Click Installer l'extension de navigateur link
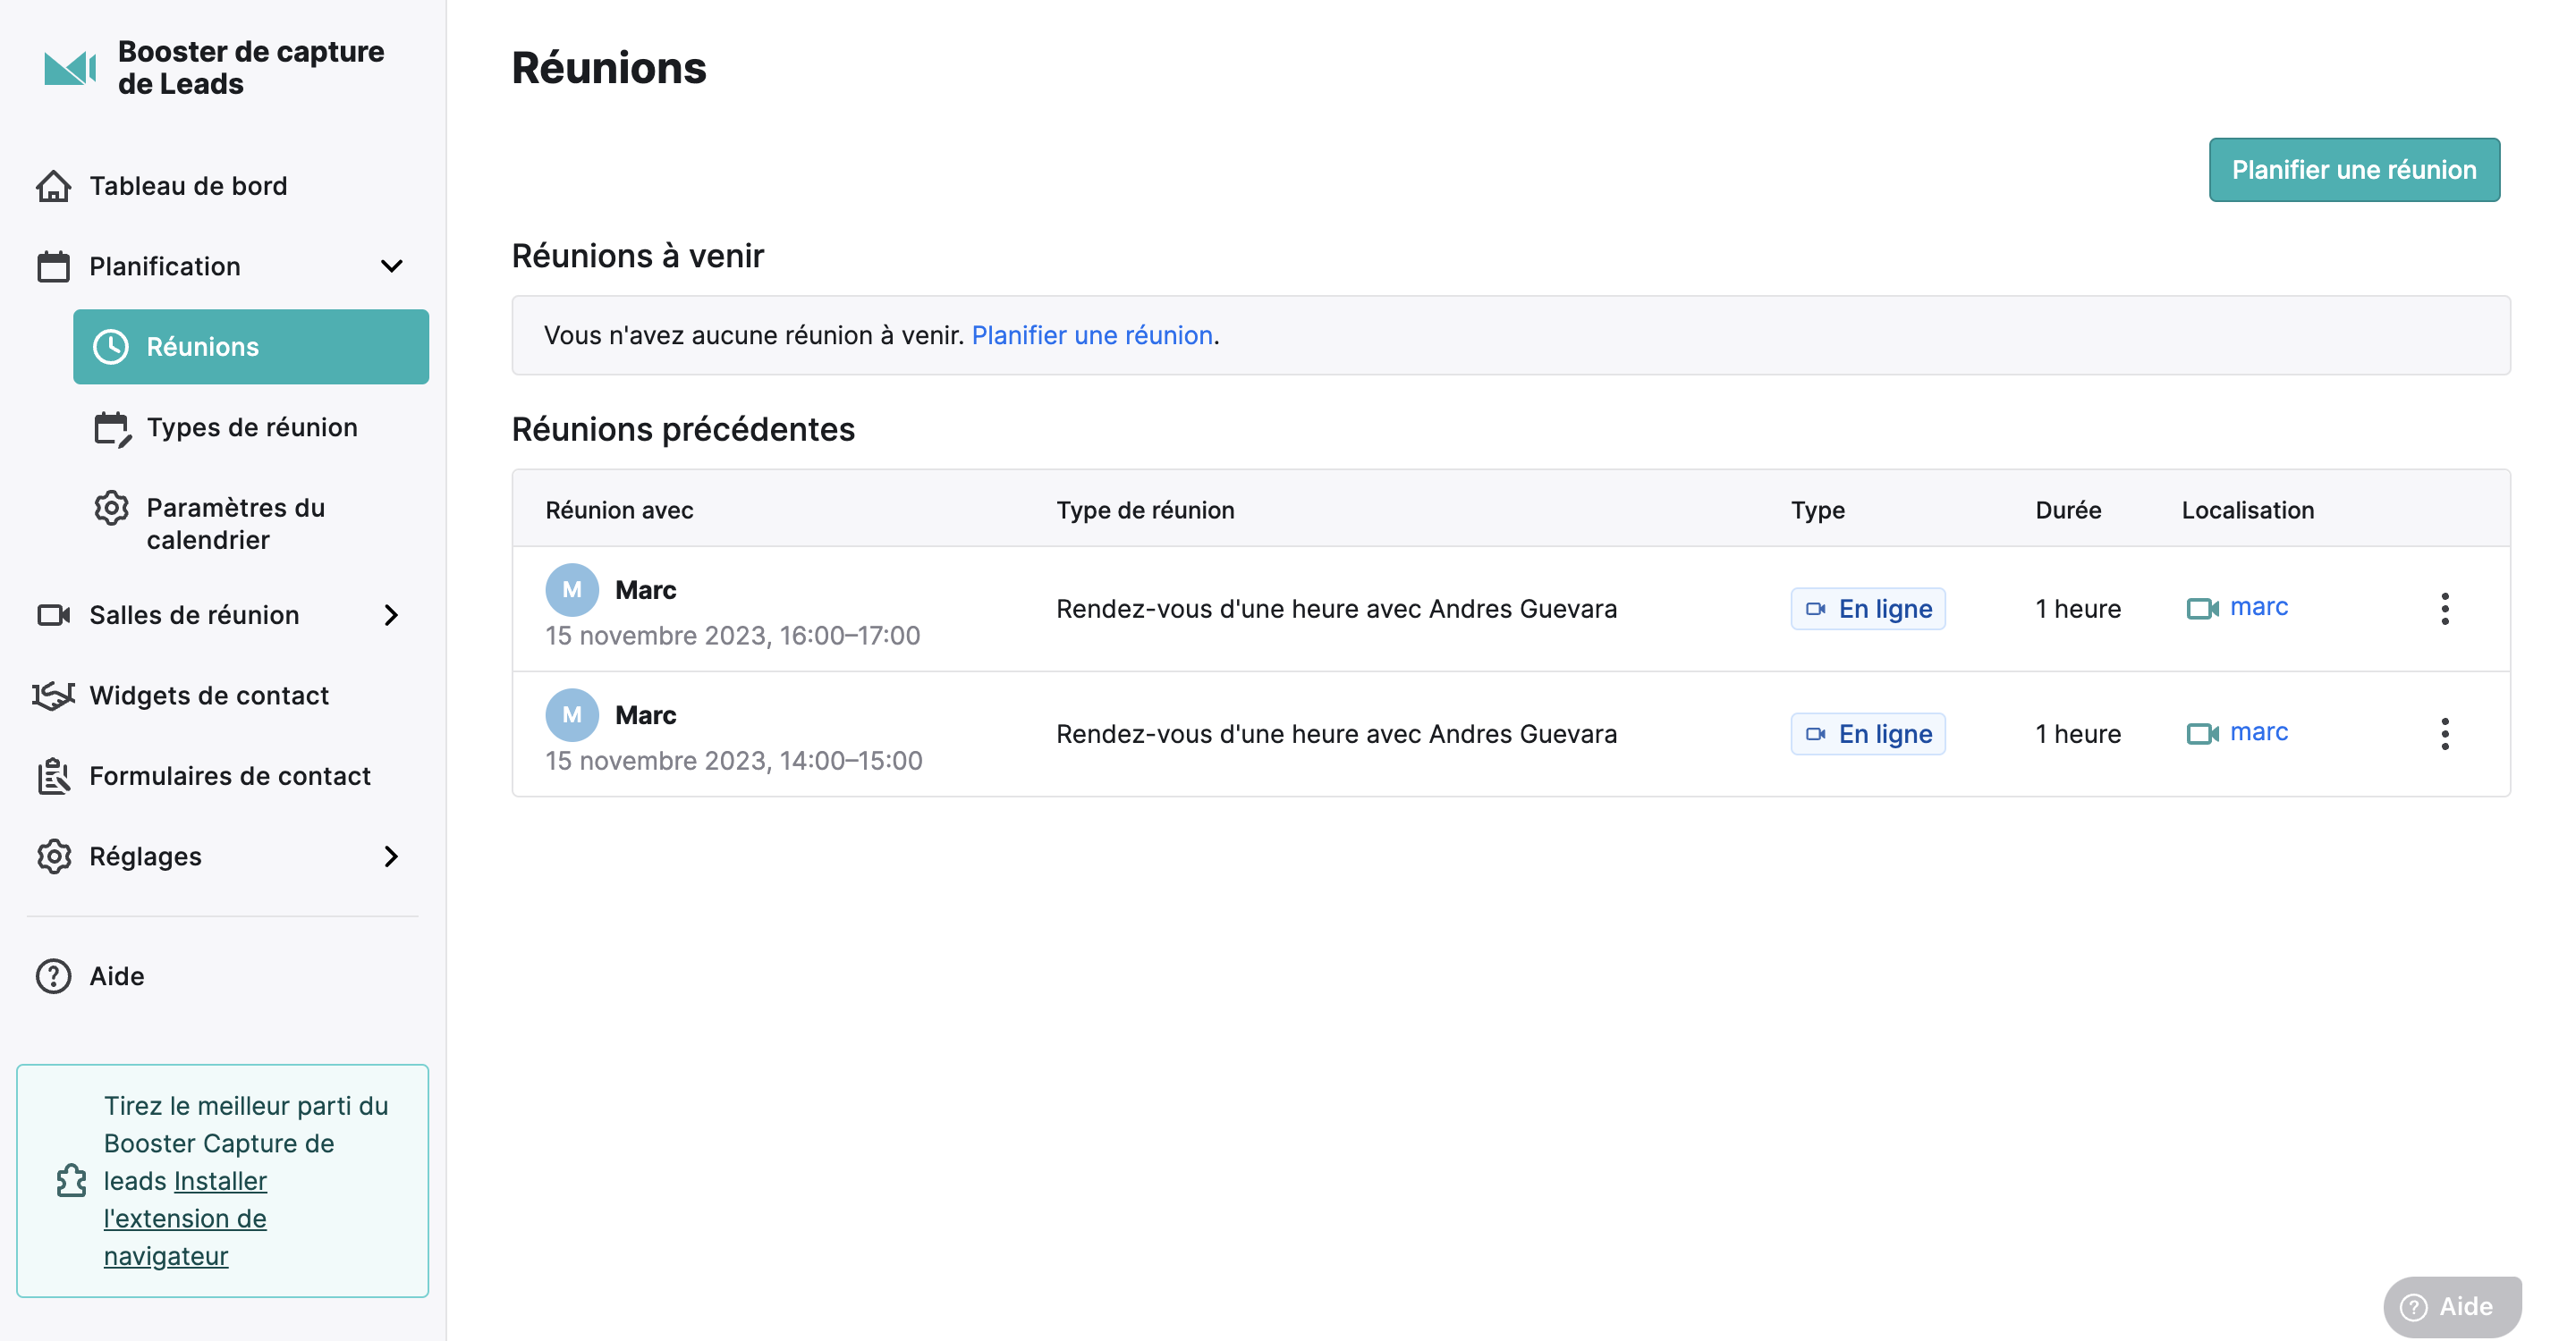The width and height of the screenshot is (2576, 1341). coord(185,1219)
